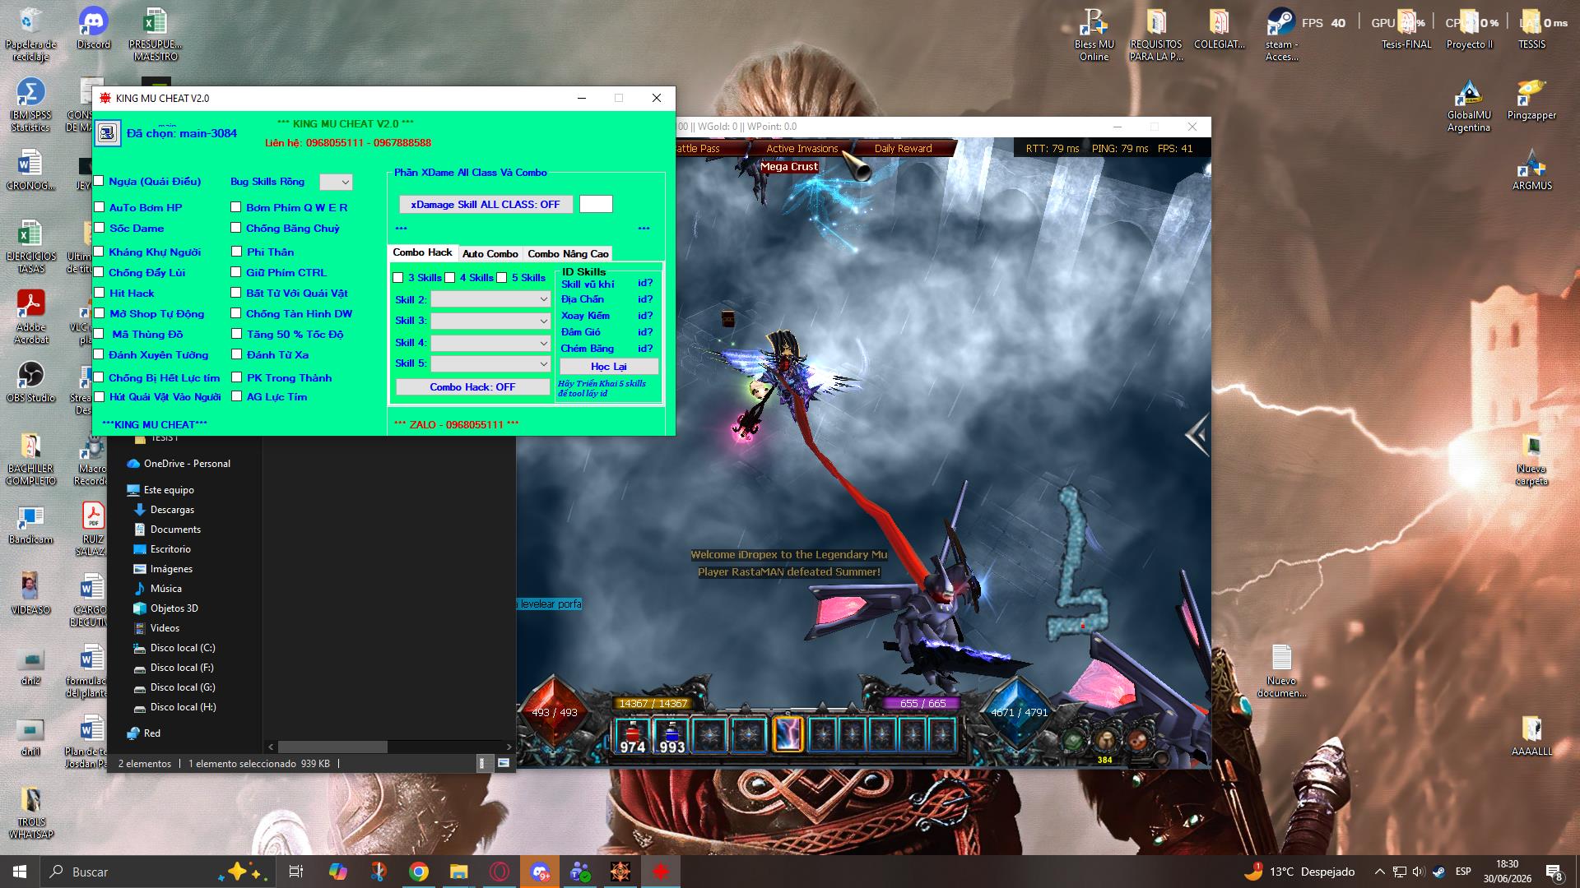Click id? beside Xoay Kiếm

645,316
